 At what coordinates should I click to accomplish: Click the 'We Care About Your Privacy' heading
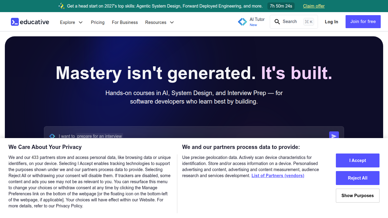pyautogui.click(x=45, y=147)
